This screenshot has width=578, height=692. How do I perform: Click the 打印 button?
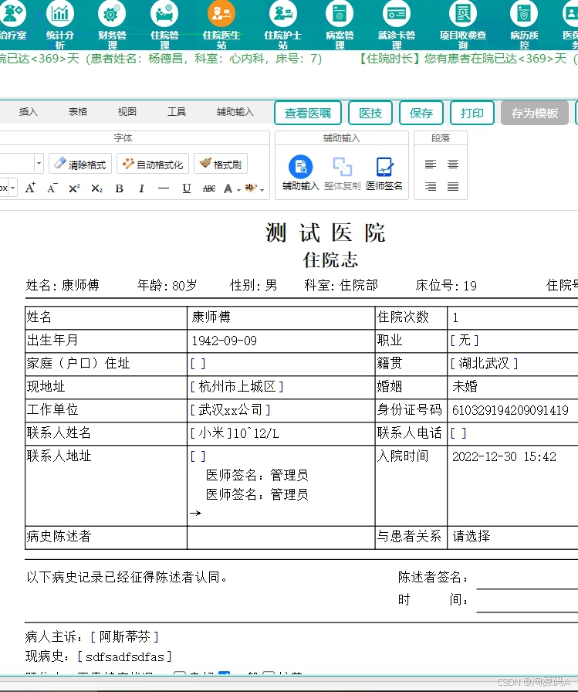point(472,113)
